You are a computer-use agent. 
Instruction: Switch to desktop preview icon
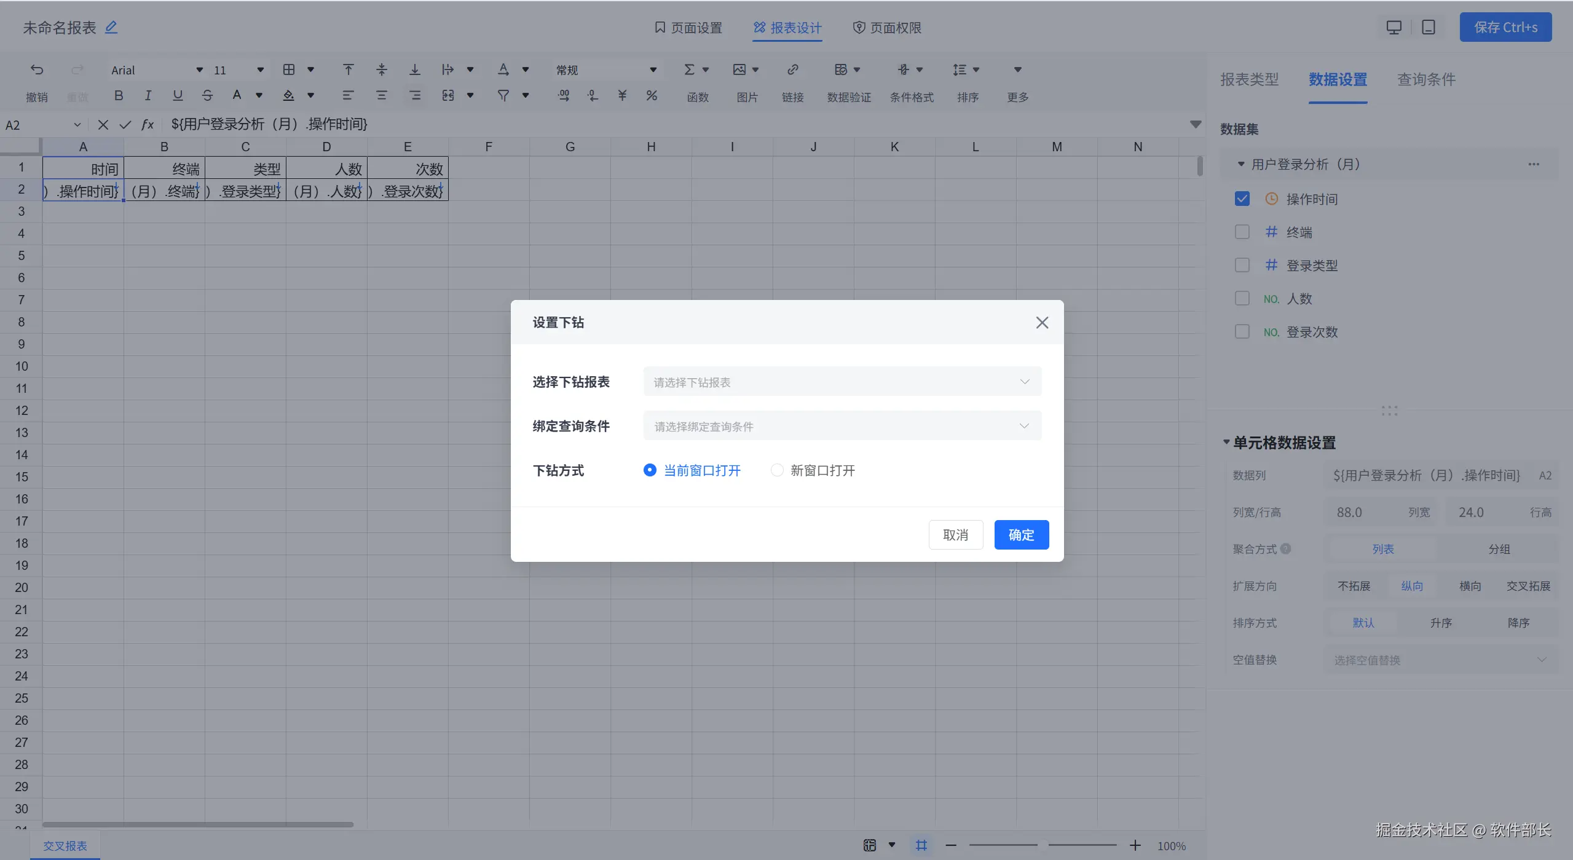point(1394,28)
